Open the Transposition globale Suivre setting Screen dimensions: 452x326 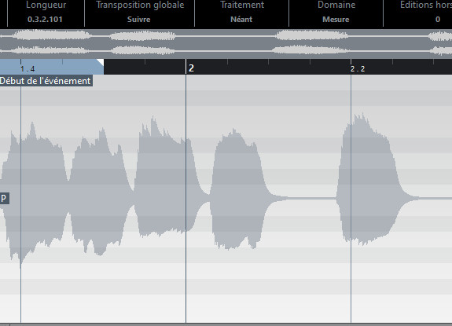click(x=138, y=20)
